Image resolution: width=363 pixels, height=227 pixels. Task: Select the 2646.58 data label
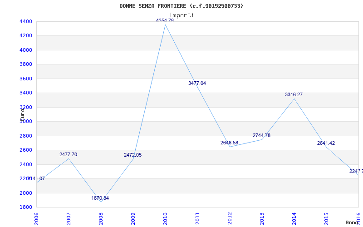click(x=229, y=143)
